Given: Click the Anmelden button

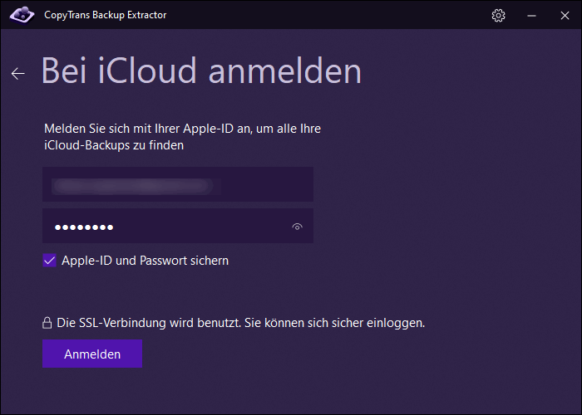Looking at the screenshot, I should [x=92, y=354].
